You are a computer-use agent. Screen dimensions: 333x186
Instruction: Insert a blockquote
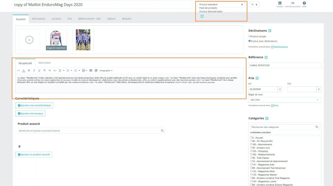point(50,71)
